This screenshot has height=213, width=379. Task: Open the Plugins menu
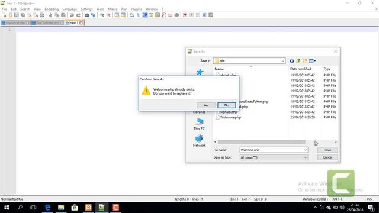click(137, 9)
